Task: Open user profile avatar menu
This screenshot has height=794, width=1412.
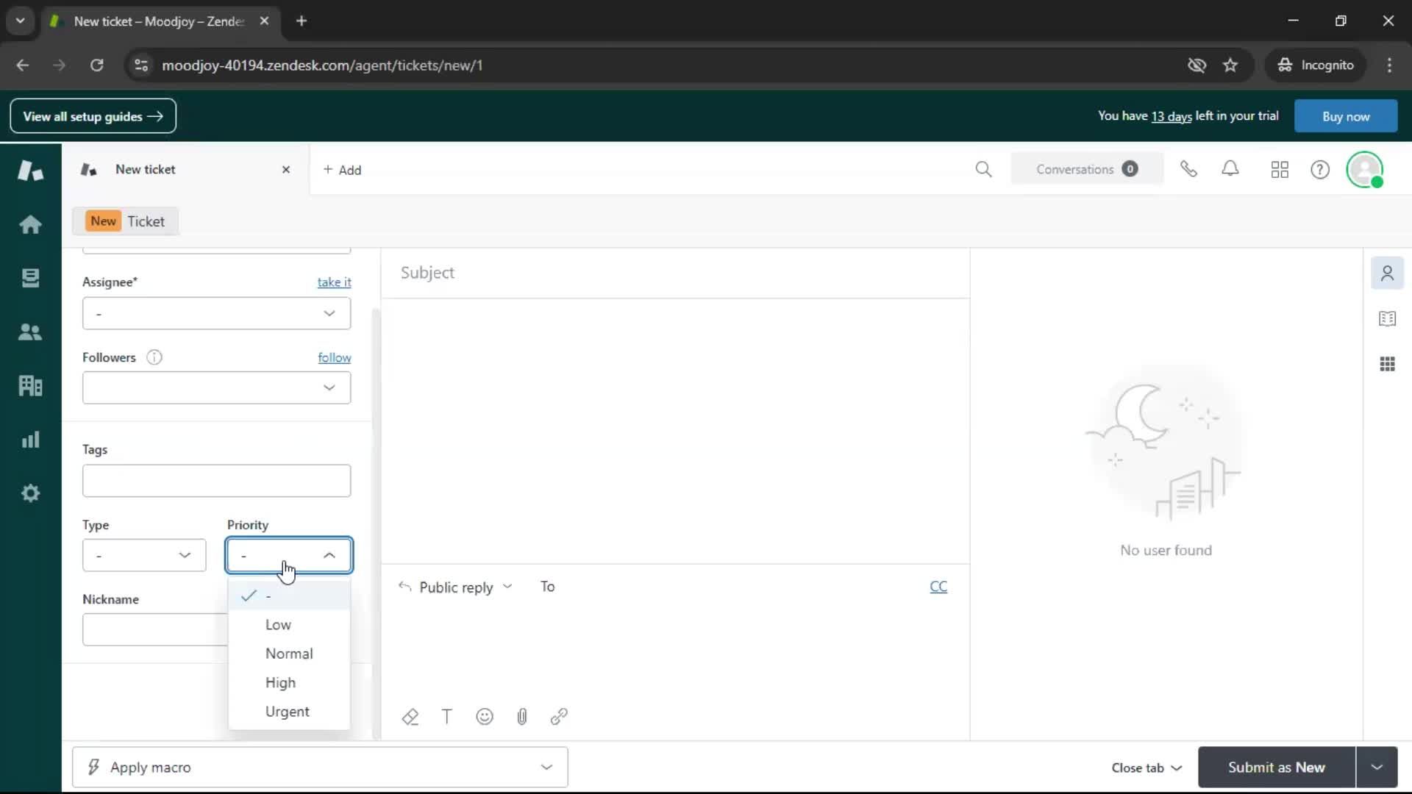Action: click(1365, 170)
